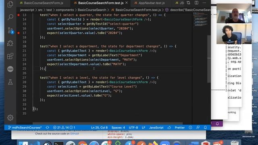Open the Manage gear menu
This screenshot has width=258, height=145.
[10, 118]
